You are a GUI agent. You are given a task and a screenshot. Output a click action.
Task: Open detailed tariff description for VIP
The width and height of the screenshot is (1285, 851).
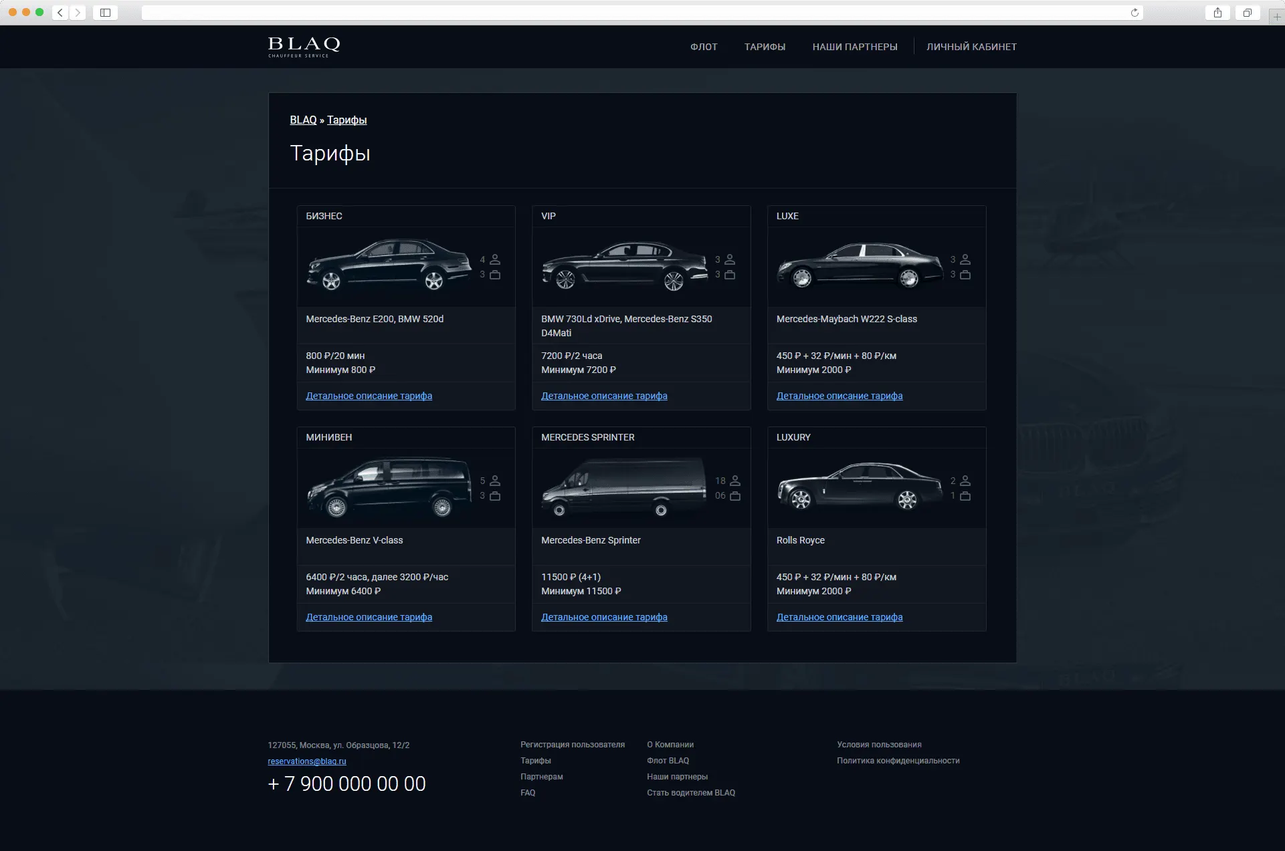pos(604,396)
